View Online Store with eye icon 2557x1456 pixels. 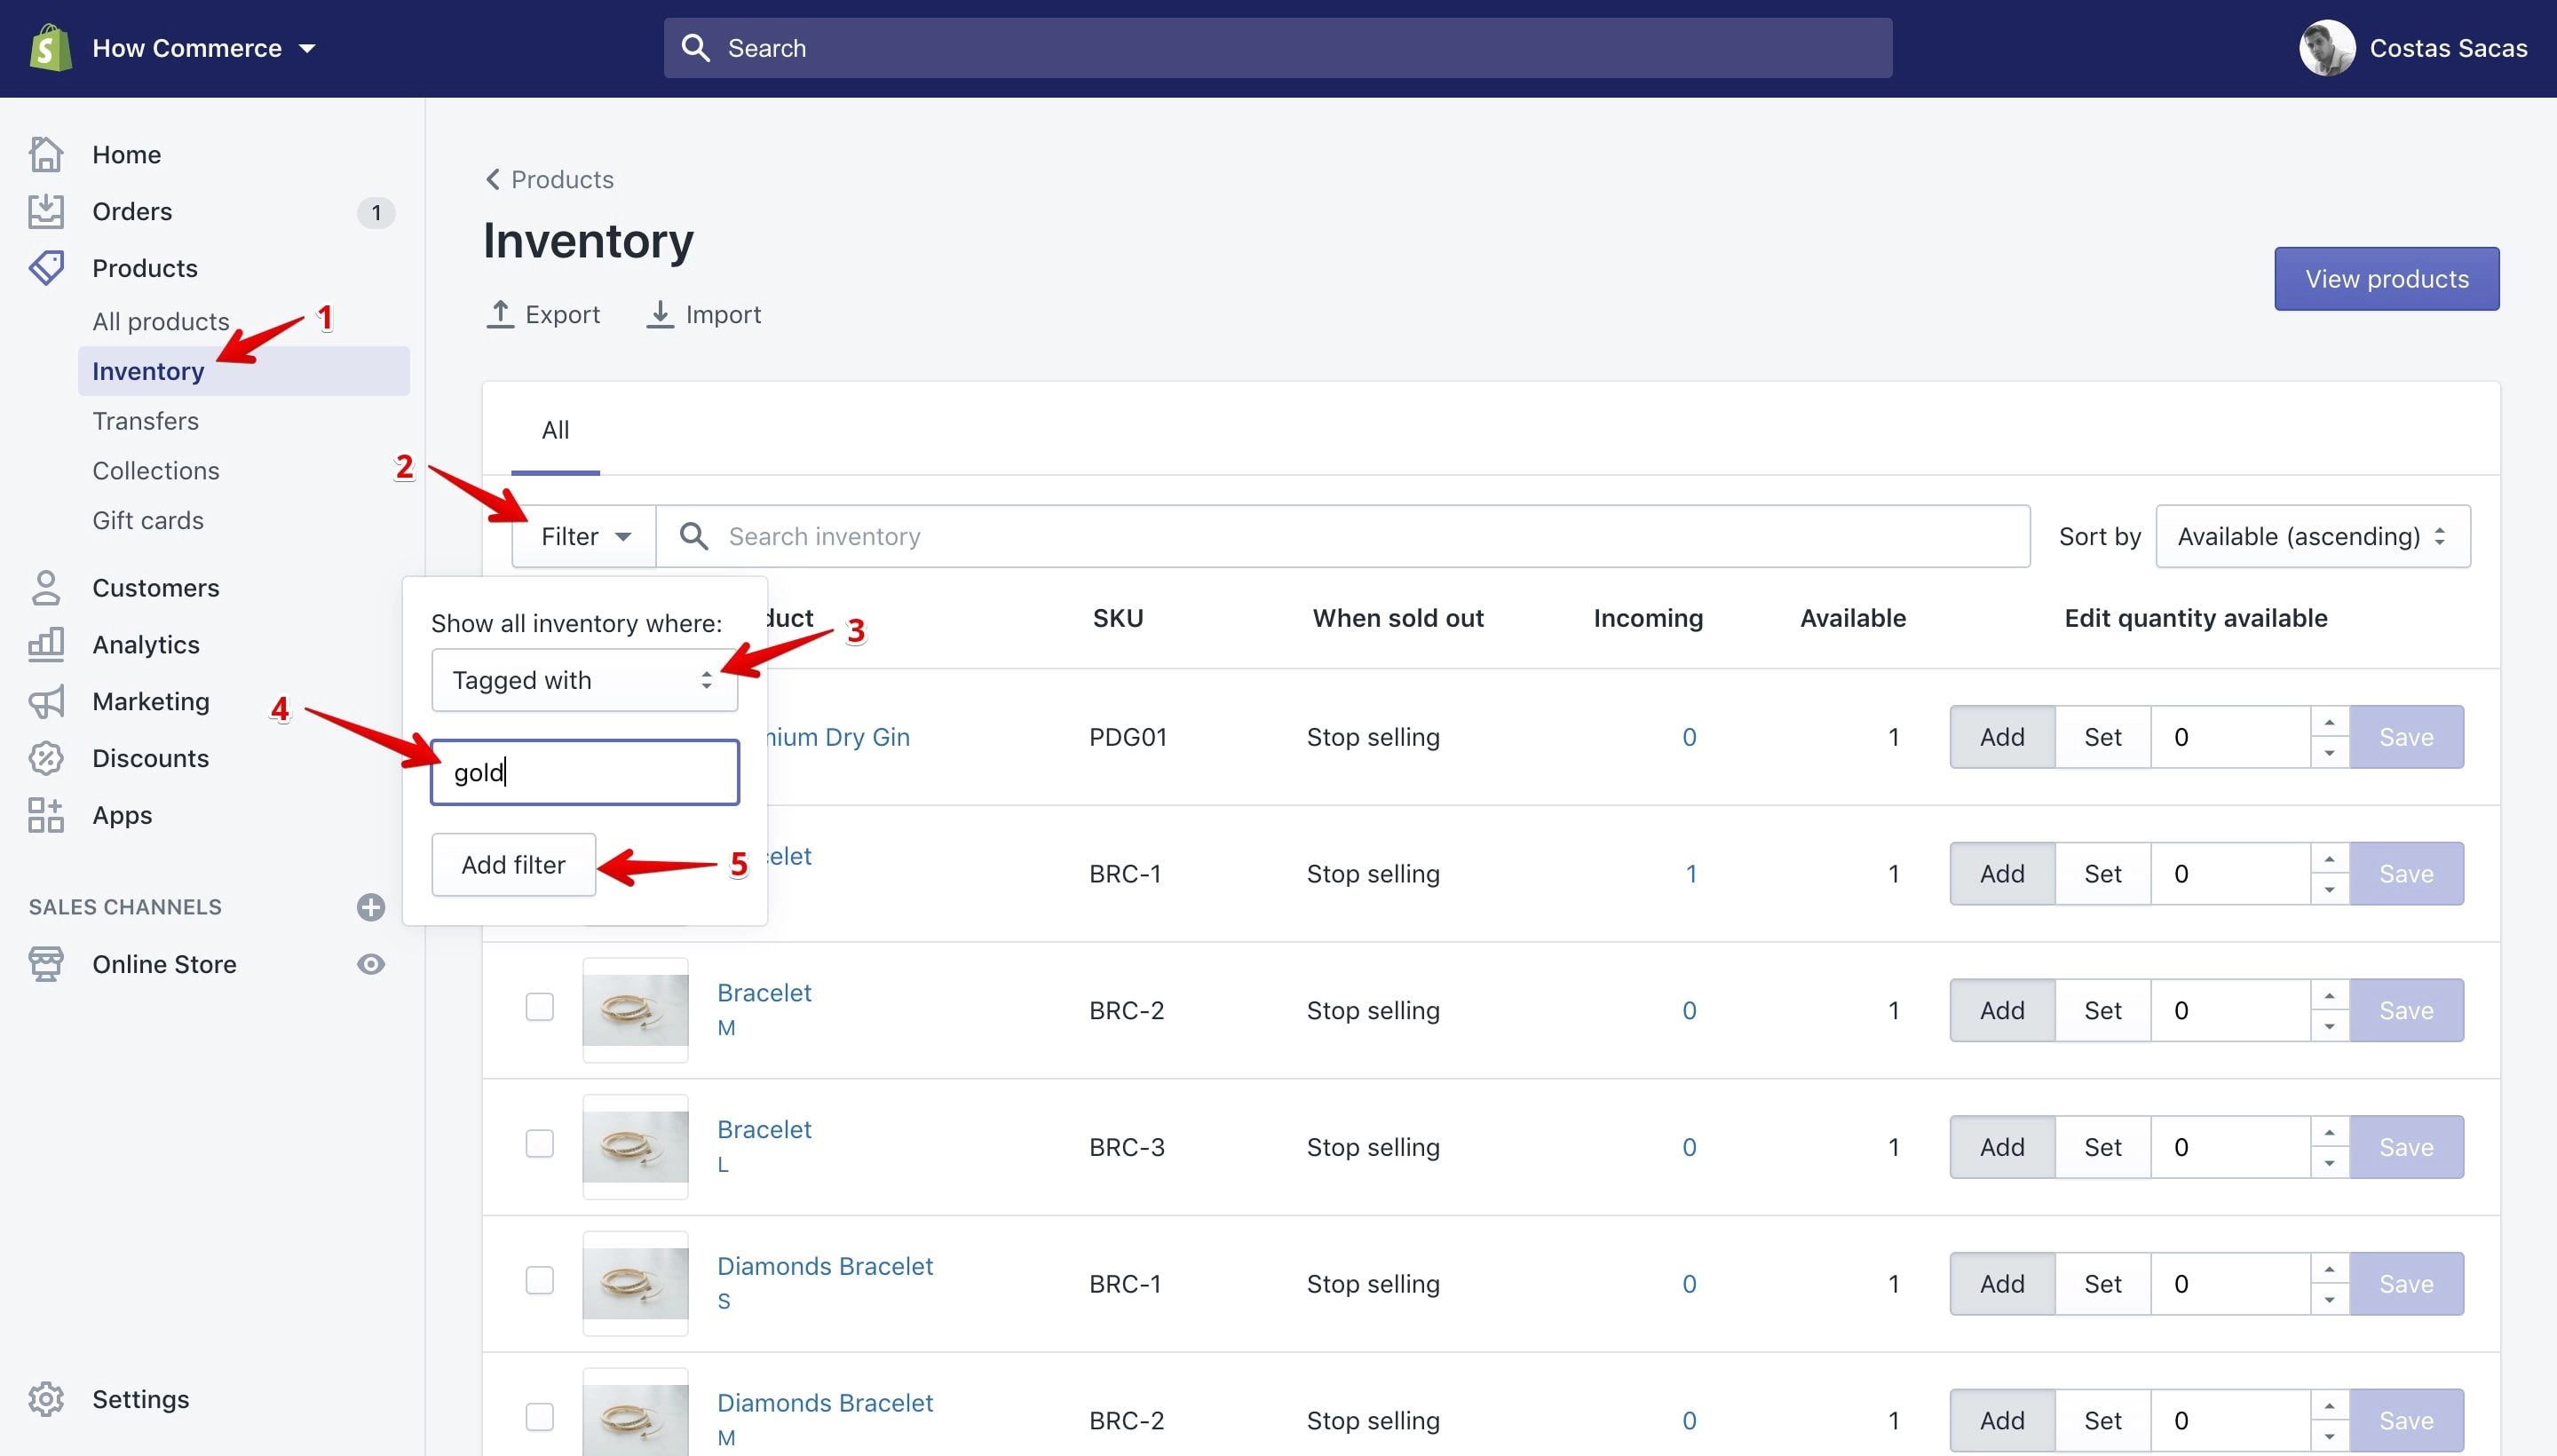(x=371, y=964)
